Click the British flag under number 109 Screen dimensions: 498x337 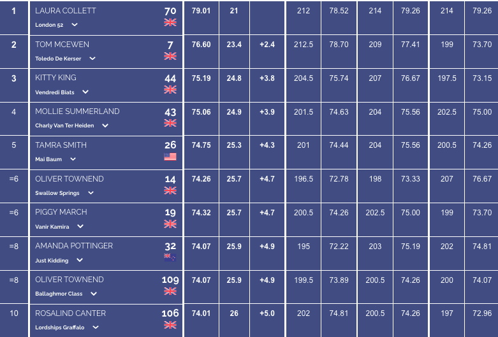click(170, 291)
